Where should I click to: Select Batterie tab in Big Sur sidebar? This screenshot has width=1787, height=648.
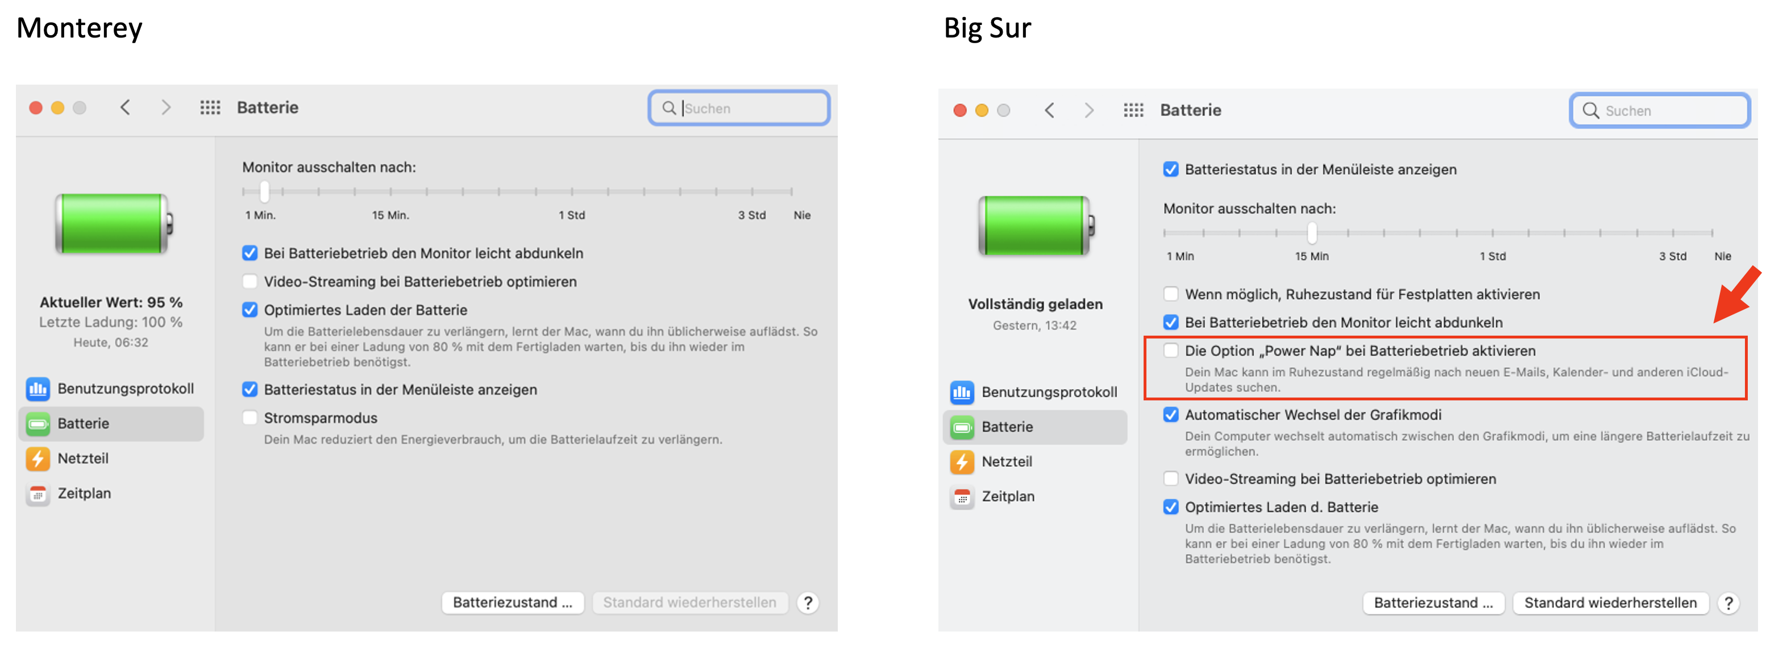(x=1007, y=427)
